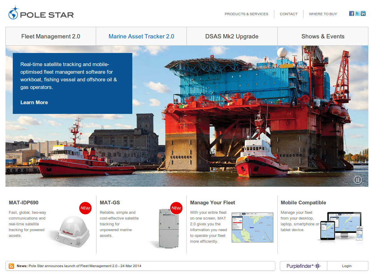Image resolution: width=372 pixels, height=275 pixels.
Task: Click the 'Manage your fleet from your desktop' text
Action: (300, 221)
